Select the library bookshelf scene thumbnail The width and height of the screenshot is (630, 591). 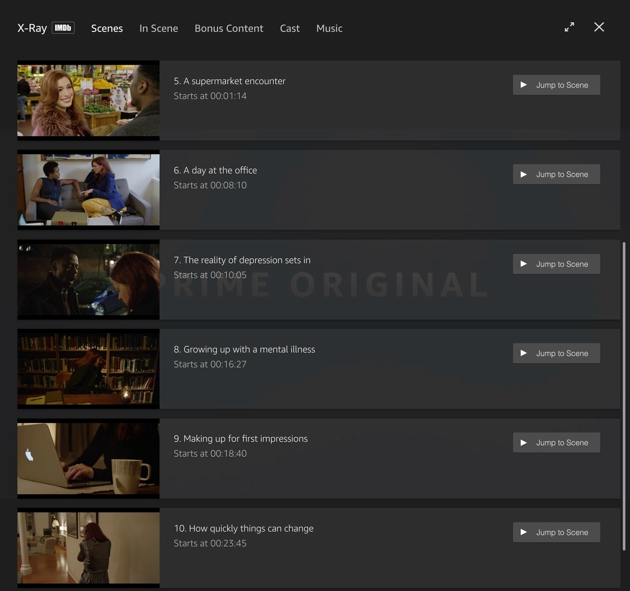(88, 369)
